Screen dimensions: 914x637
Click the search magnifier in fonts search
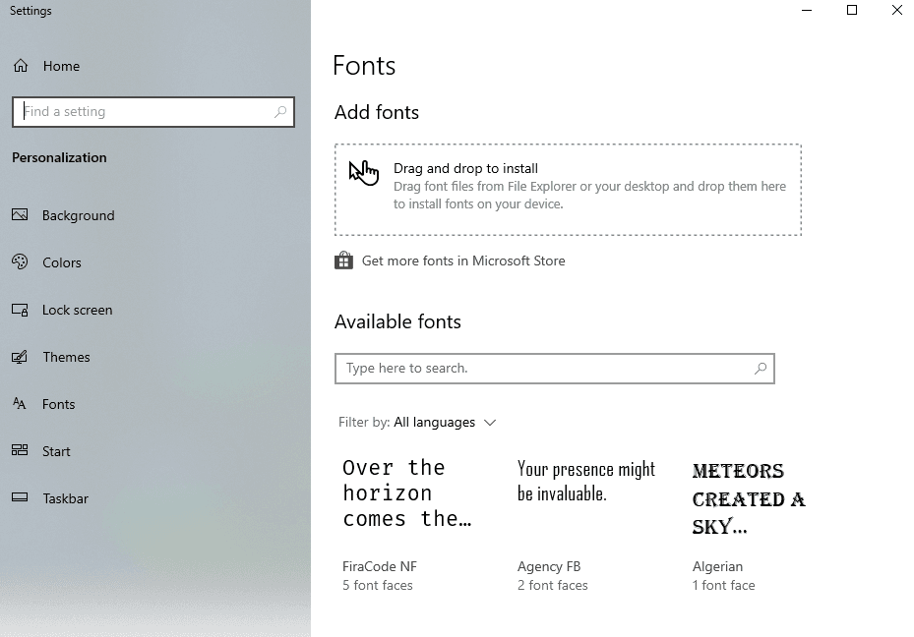(x=760, y=369)
